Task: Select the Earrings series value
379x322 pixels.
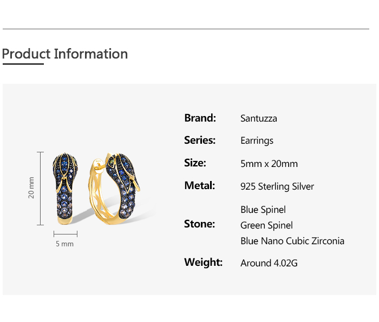Action: pyautogui.click(x=257, y=140)
